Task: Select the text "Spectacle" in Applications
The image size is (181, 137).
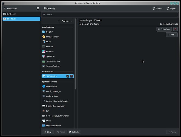Action: 50,56
